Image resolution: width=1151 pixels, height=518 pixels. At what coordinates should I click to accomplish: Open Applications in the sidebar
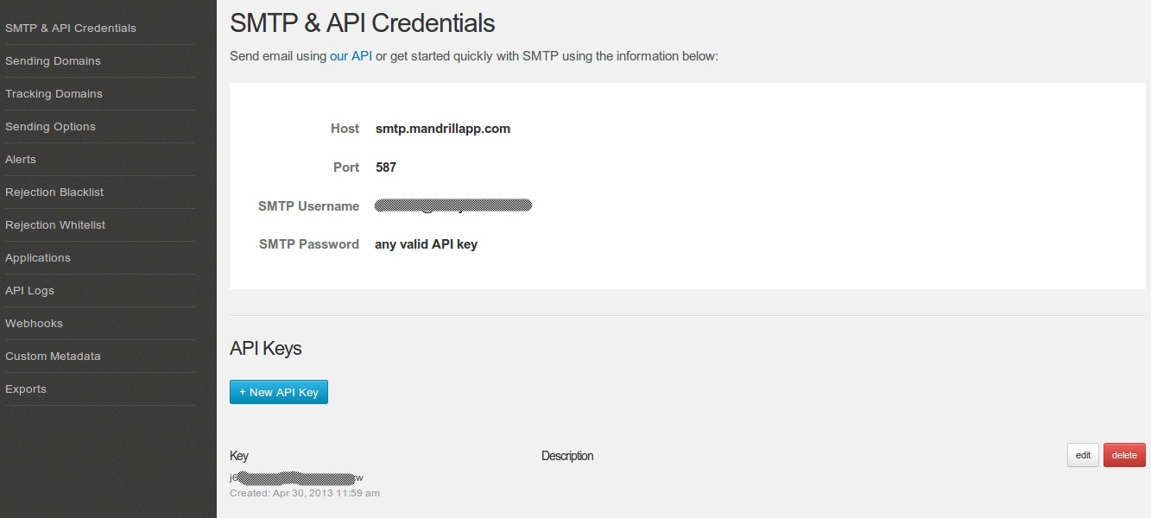[x=38, y=258]
